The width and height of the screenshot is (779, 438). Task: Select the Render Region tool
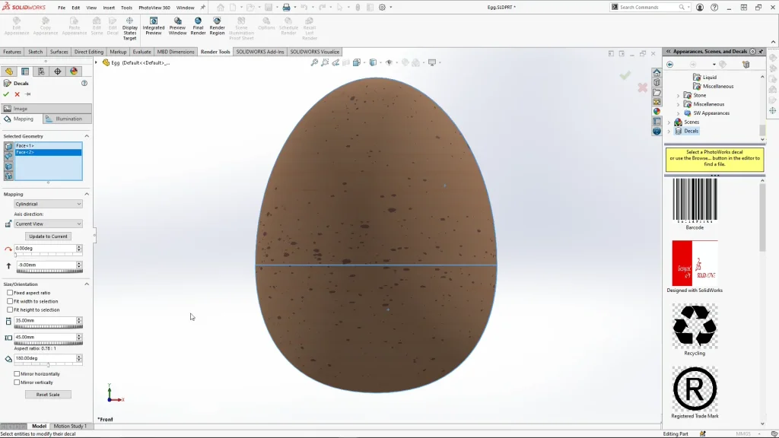click(217, 25)
